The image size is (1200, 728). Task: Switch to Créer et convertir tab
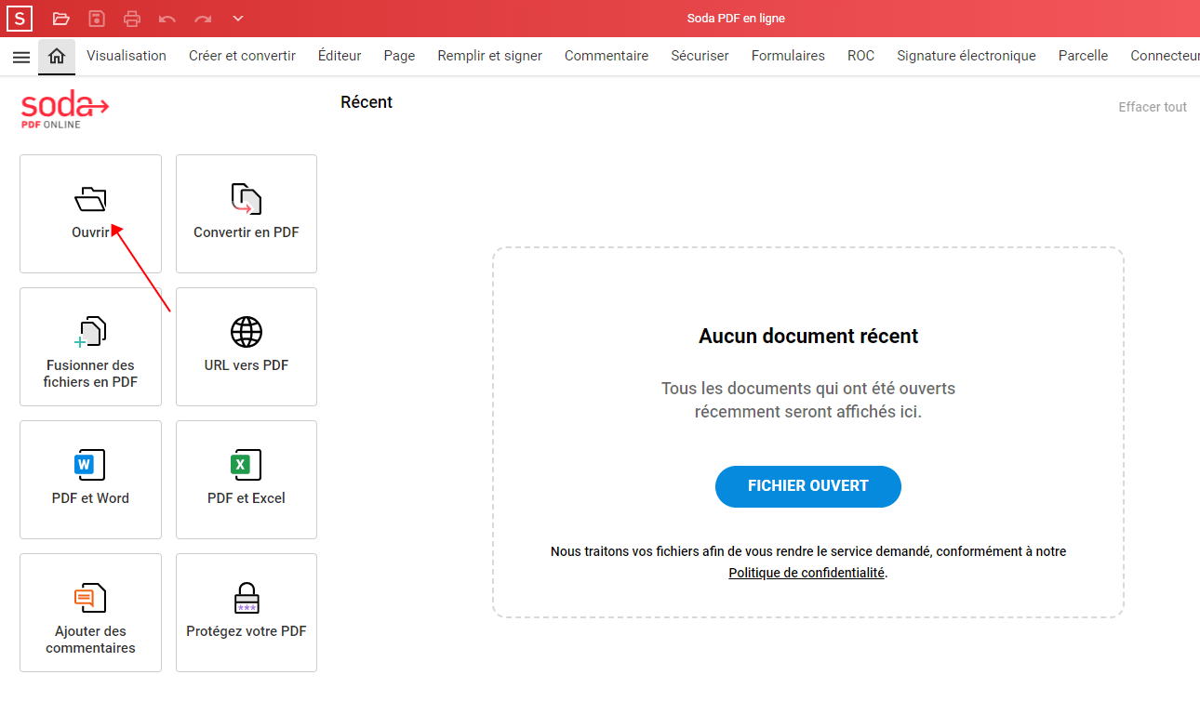[x=242, y=56]
